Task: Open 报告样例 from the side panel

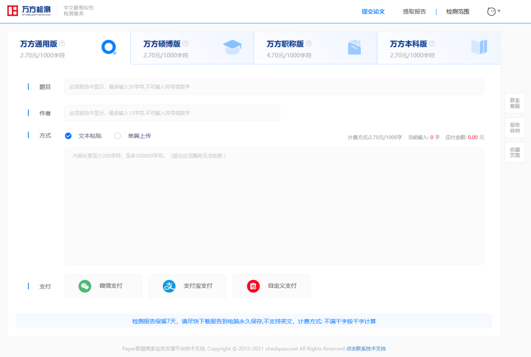Action: click(515, 128)
